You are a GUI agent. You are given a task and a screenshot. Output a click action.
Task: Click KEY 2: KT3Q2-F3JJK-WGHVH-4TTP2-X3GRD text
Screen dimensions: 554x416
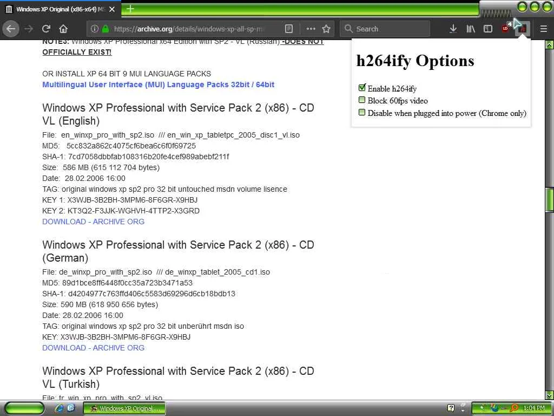pos(121,211)
